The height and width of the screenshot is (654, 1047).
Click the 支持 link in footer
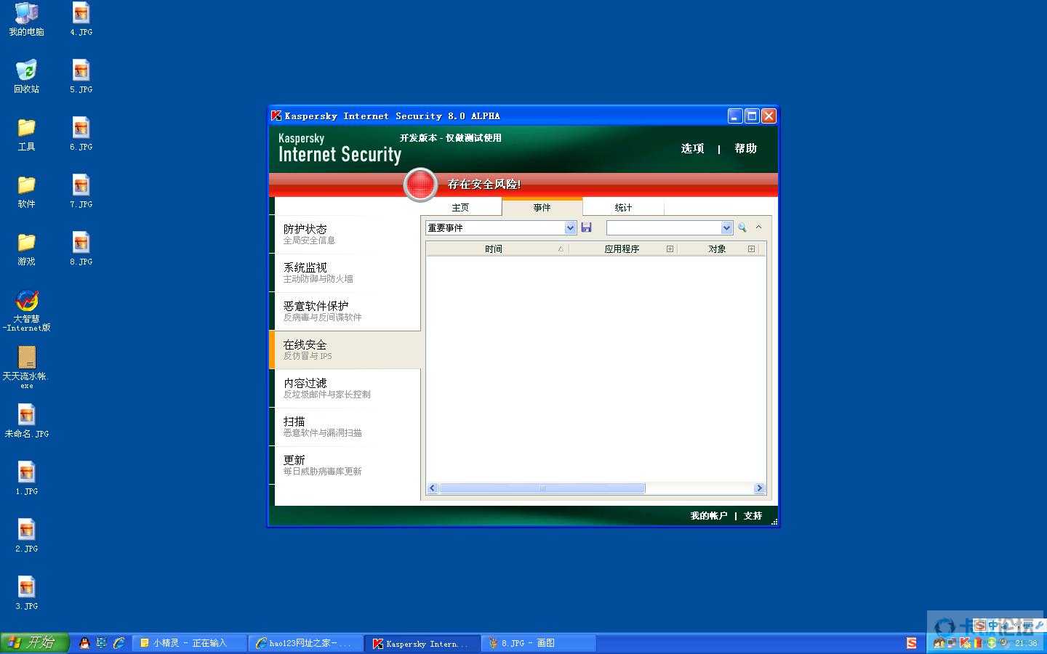point(753,516)
